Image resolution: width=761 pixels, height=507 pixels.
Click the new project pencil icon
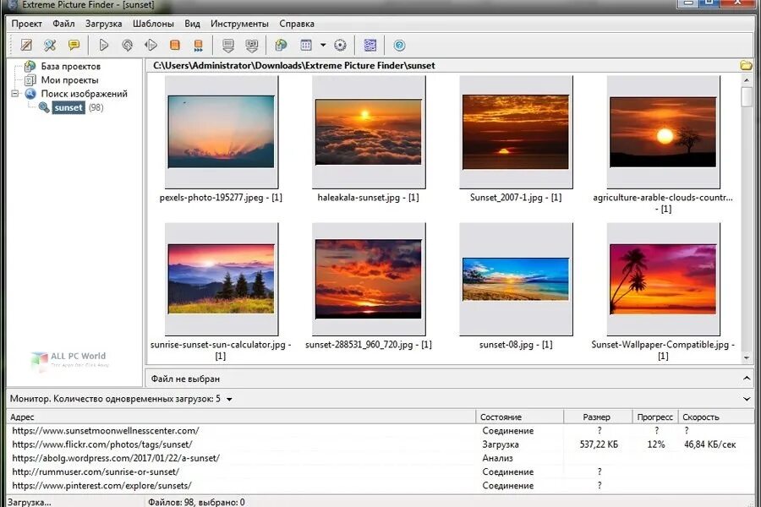click(x=26, y=45)
